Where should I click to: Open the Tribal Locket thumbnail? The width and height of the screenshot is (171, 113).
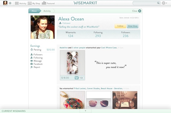point(72,100)
